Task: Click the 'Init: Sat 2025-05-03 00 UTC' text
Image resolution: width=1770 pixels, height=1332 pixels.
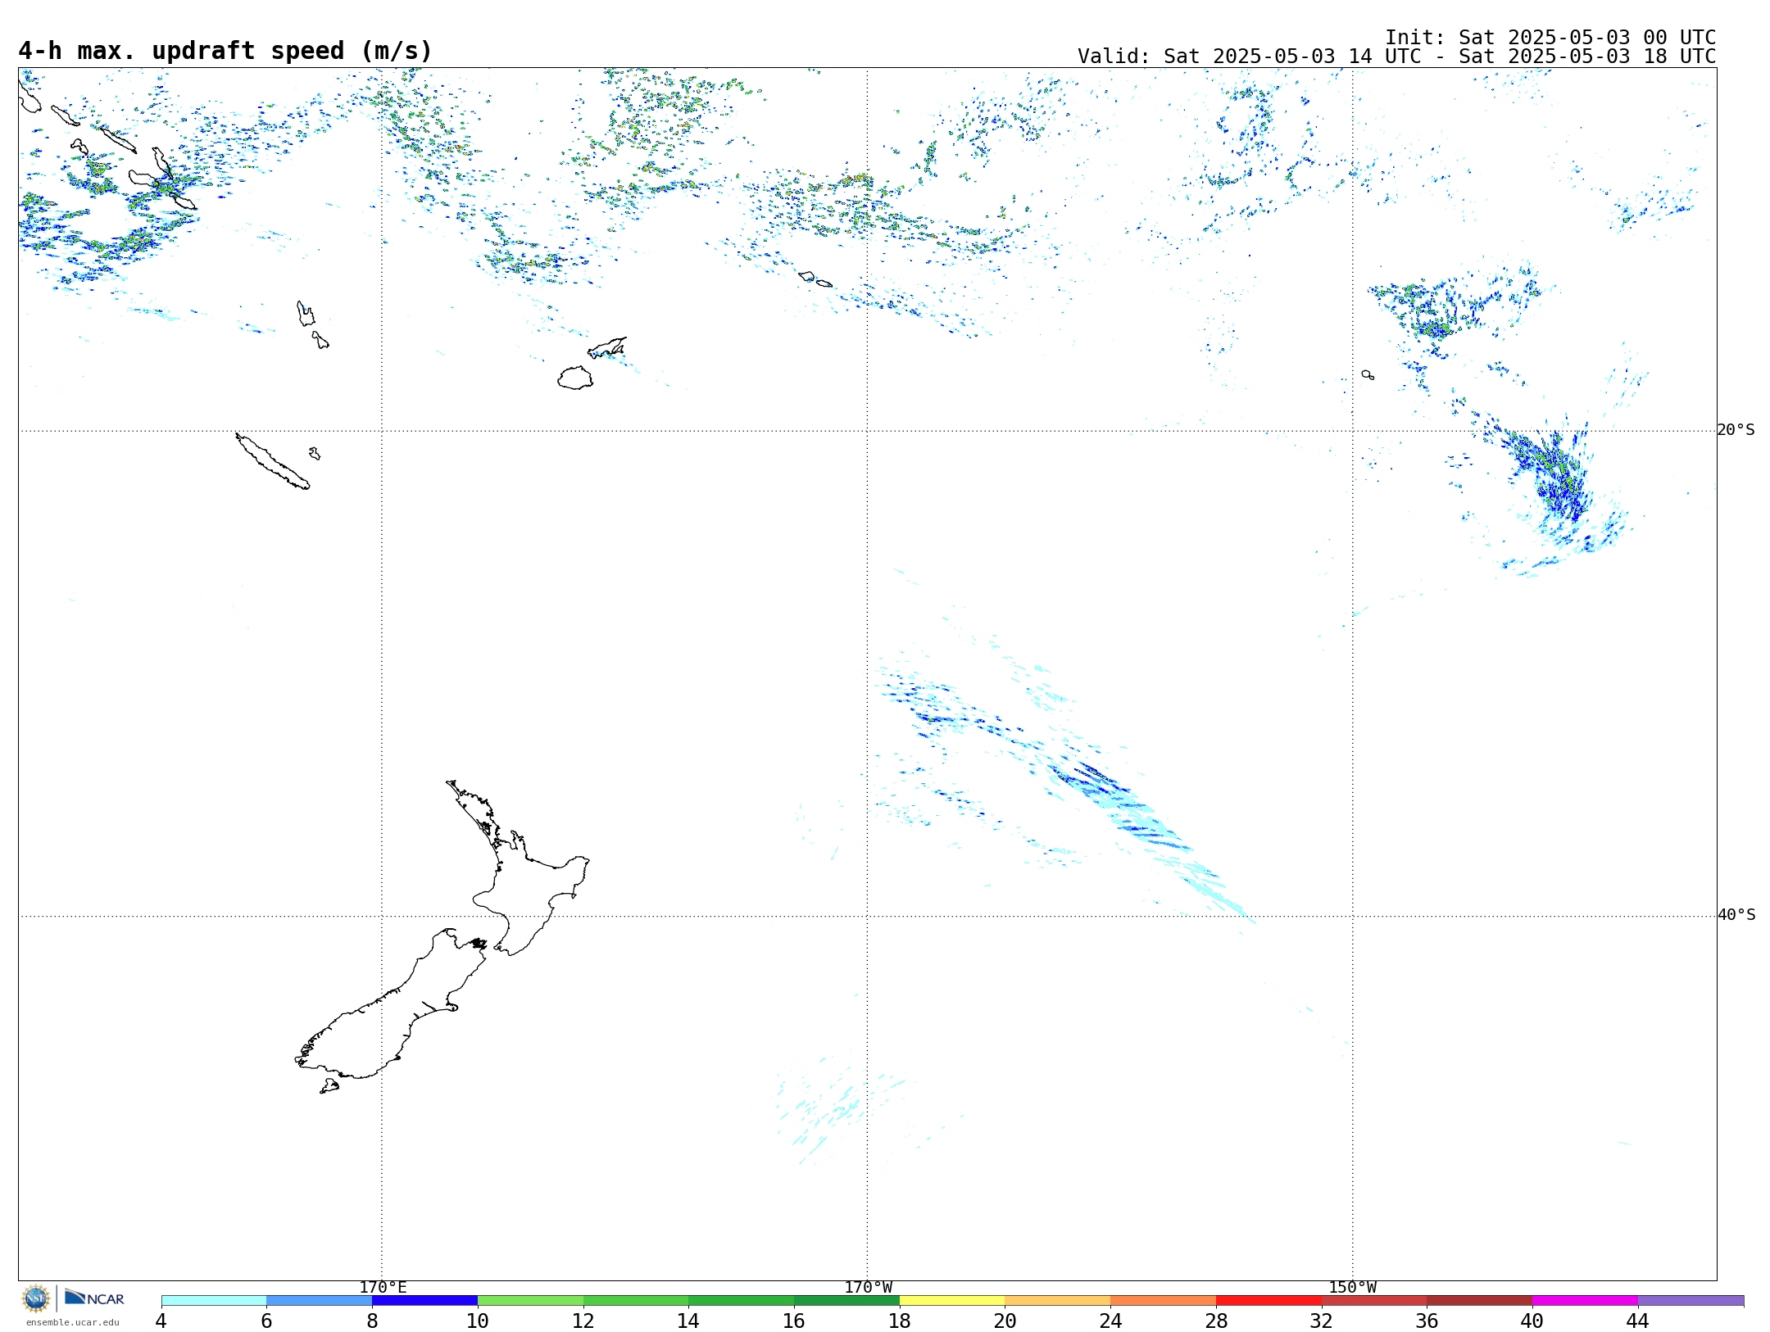Action: [1550, 38]
